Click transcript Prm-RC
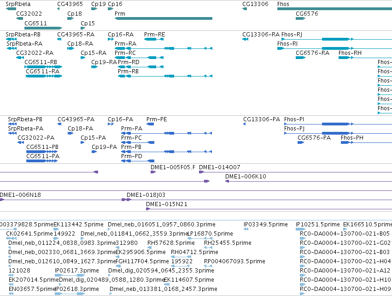Image resolution: width=392 pixels, height=296 pixels. 125,53
